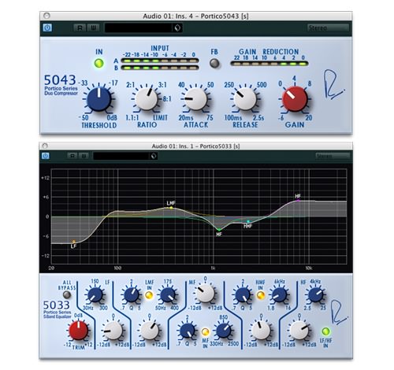Click the LMF gain knob
Viewport: 394px width, 370px height.
[150, 331]
